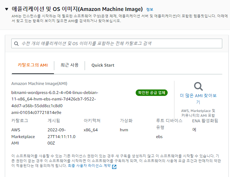Open 더 많은 AMI 찾아보기 link
The image size is (230, 177).
(x=198, y=99)
